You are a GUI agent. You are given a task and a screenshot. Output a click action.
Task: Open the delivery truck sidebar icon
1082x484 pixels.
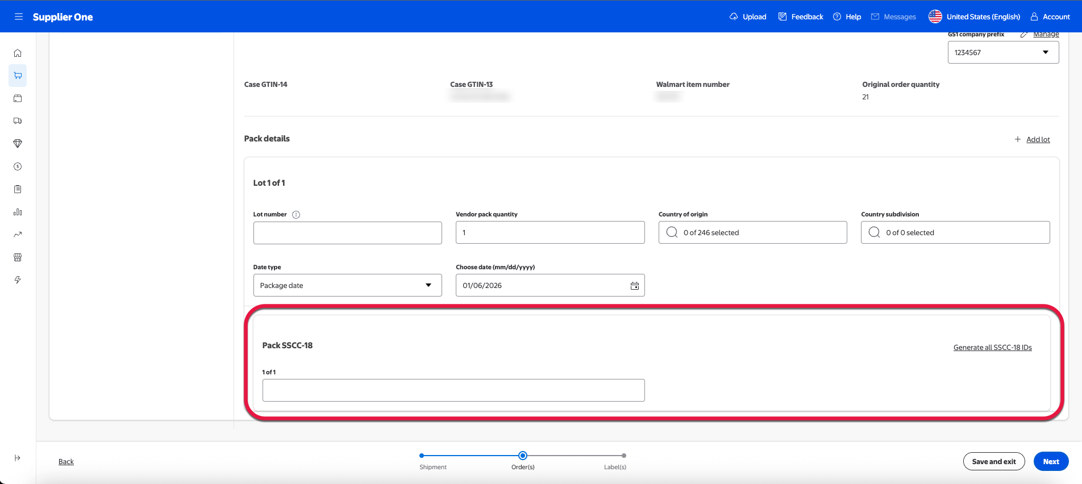tap(18, 121)
